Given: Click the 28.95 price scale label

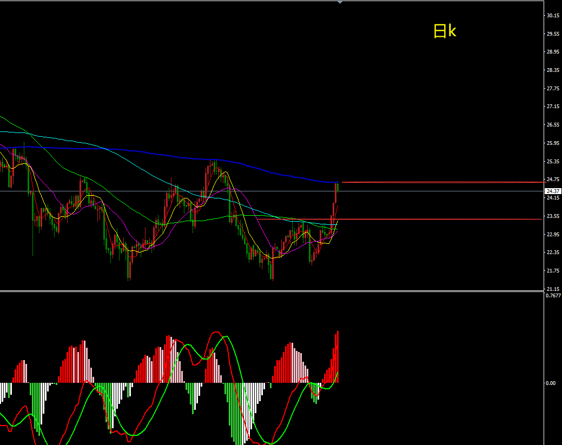Looking at the screenshot, I should click(x=553, y=51).
